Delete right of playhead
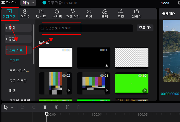 tap(67, 107)
